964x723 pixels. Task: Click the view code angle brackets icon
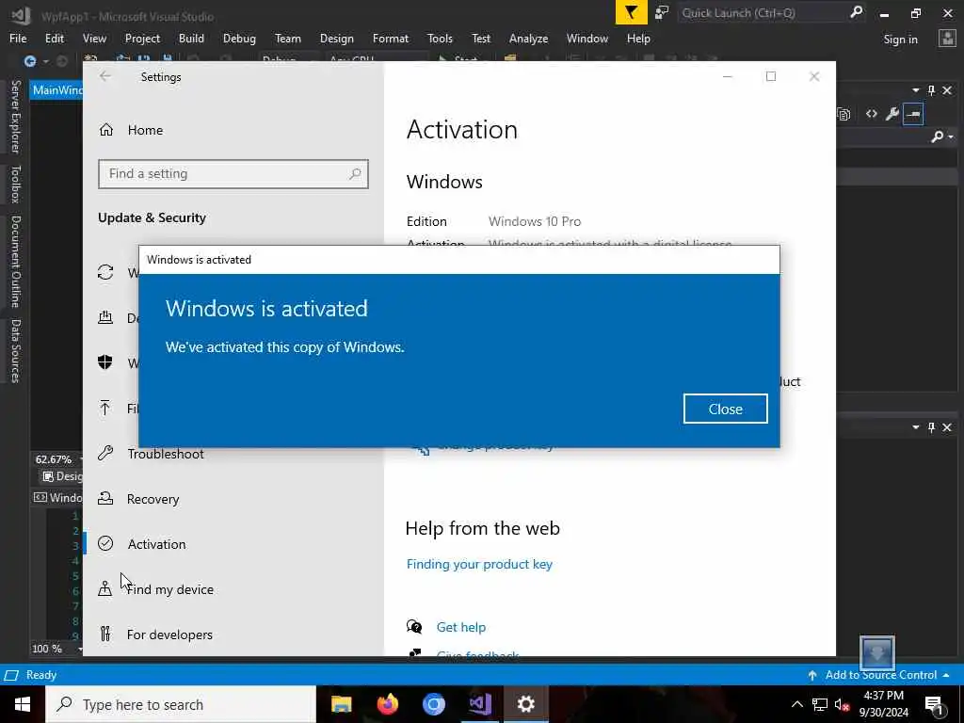[871, 114]
